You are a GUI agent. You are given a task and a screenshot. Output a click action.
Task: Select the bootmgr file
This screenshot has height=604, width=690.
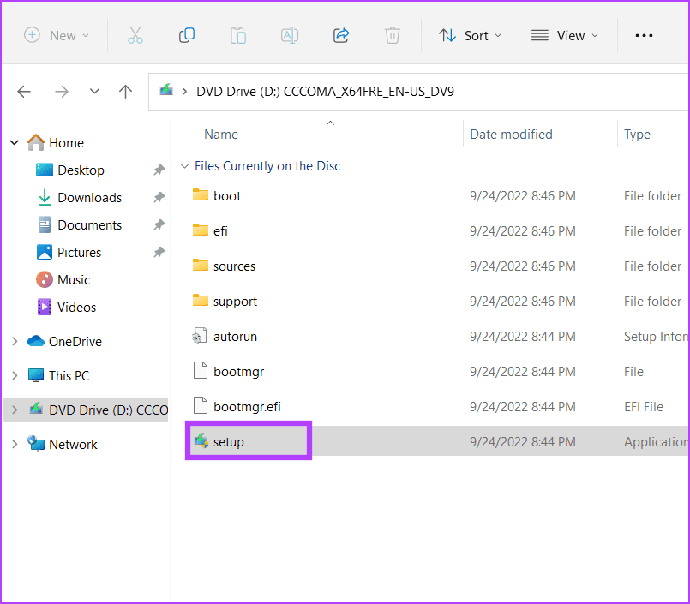tap(238, 372)
